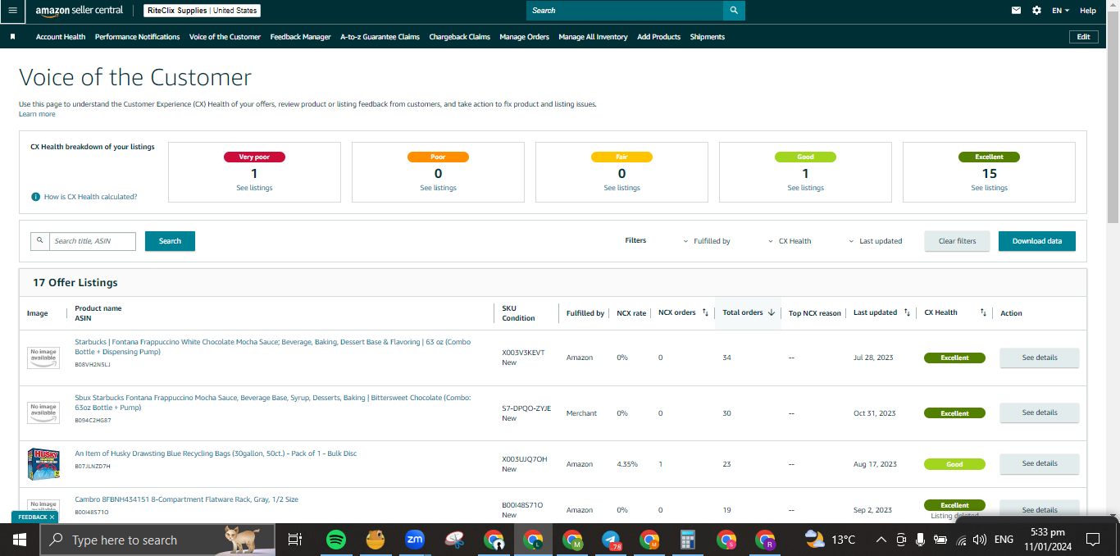Viewport: 1120px width, 556px height.
Task: Open Chargeback Claims
Action: (x=460, y=37)
